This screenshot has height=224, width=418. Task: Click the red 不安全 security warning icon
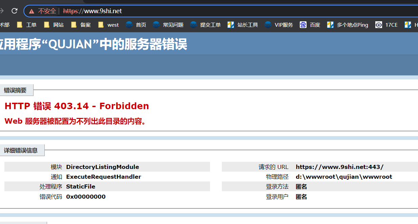[32, 11]
